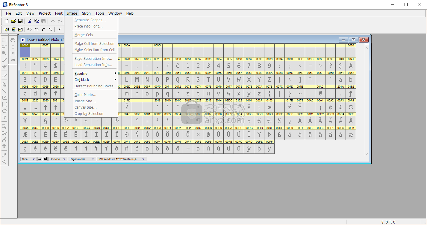Click the smaller mountains zoom-out icon

pyautogui.click(x=40, y=159)
